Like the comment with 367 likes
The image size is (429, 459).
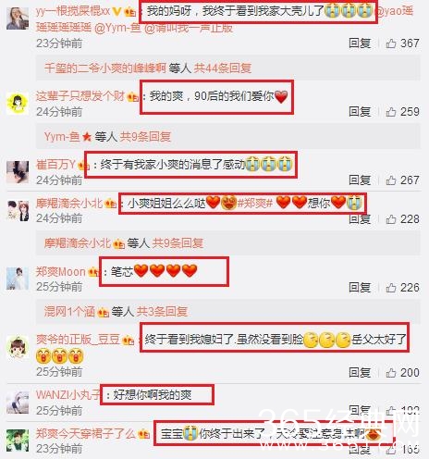tap(391, 43)
